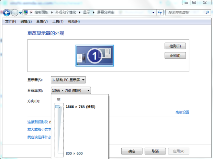The height and width of the screenshot is (159, 213).
Task: Open the 高级设置 advanced settings link
Action: [x=182, y=112]
